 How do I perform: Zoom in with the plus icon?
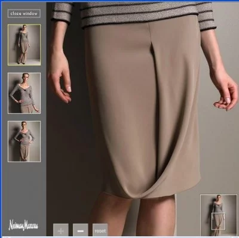61,231
